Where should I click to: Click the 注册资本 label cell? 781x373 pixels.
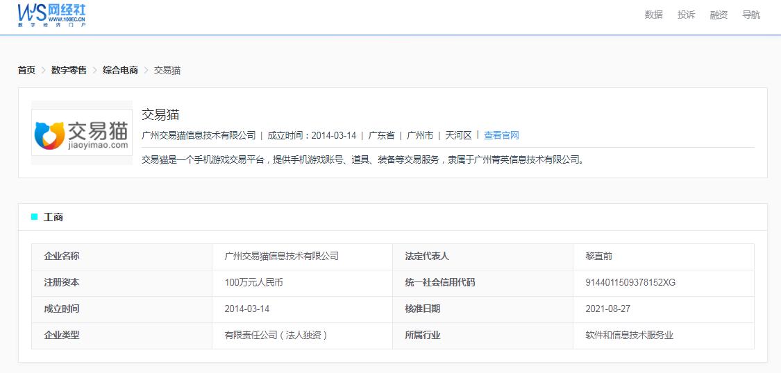(x=121, y=283)
